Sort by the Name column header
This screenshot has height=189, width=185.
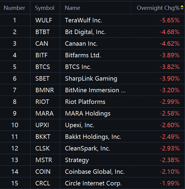click(72, 8)
